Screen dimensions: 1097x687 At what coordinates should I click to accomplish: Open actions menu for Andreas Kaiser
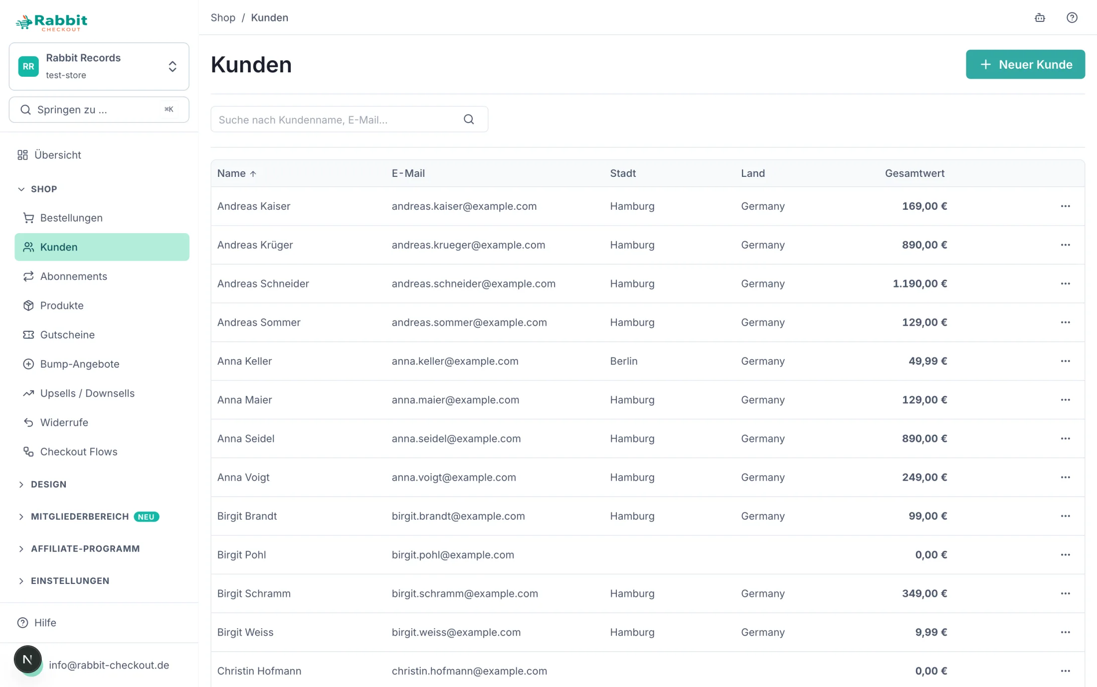point(1065,206)
